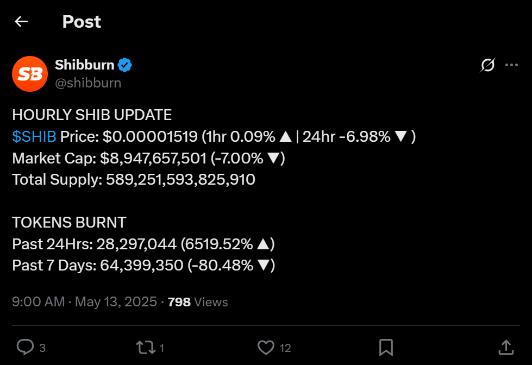Like the post with heart icon
The image size is (532, 365).
266,347
